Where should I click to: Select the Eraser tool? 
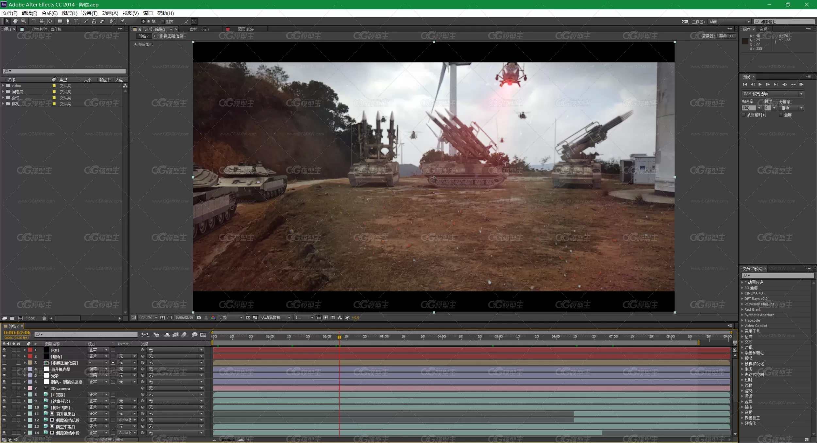pos(102,21)
